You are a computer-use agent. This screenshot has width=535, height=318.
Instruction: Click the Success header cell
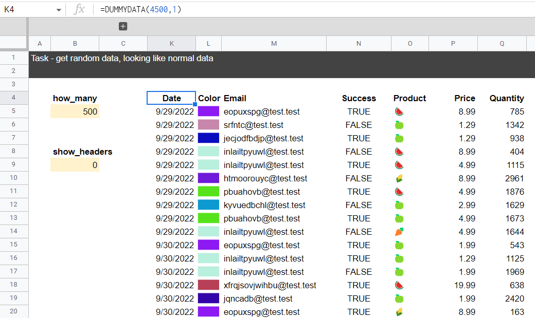tap(359, 98)
